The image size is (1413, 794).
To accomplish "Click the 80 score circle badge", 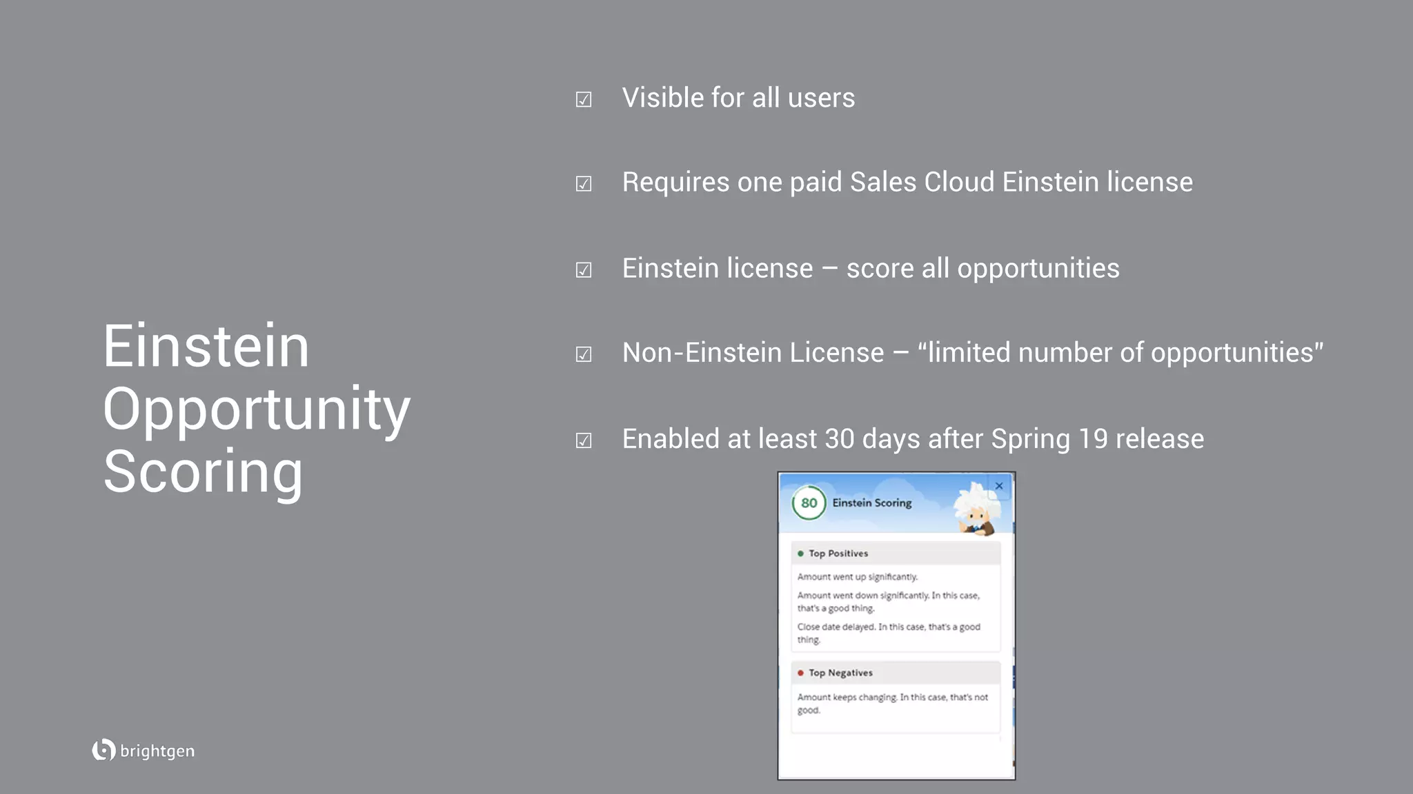I will click(809, 503).
